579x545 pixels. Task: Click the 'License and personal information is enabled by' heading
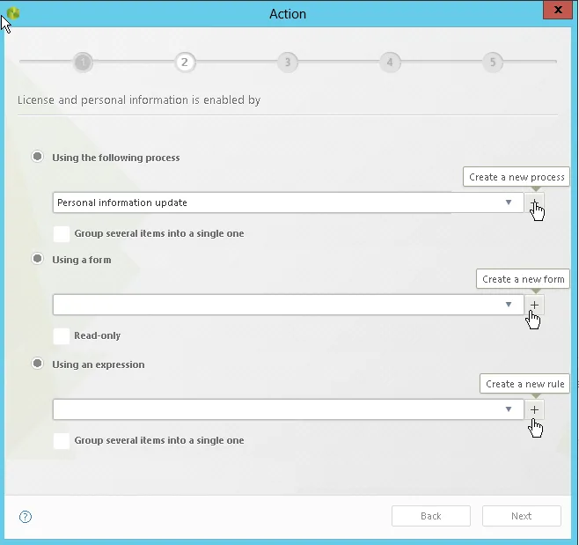click(x=139, y=100)
